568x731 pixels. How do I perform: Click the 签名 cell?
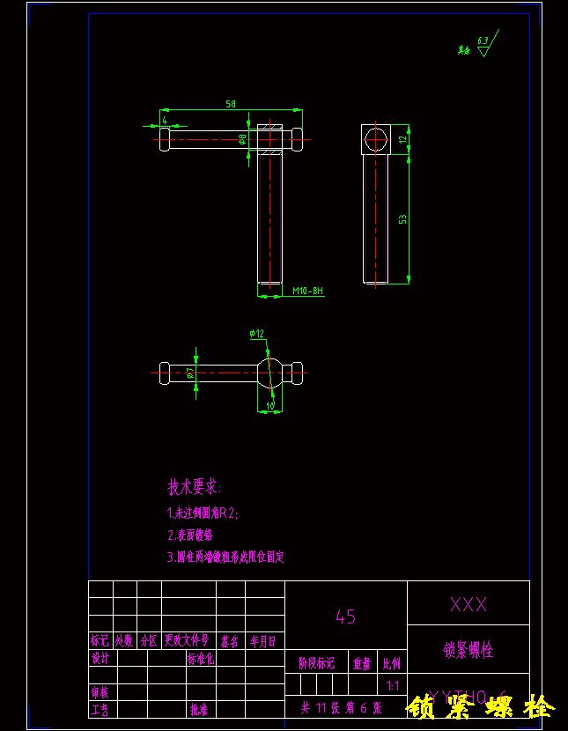pos(230,641)
